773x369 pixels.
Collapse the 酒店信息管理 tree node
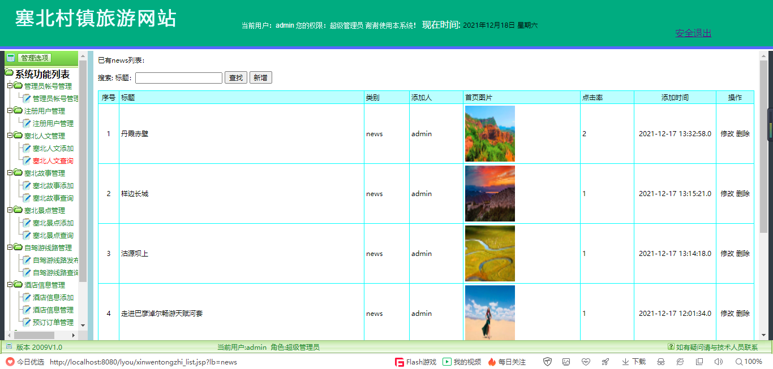[10, 285]
